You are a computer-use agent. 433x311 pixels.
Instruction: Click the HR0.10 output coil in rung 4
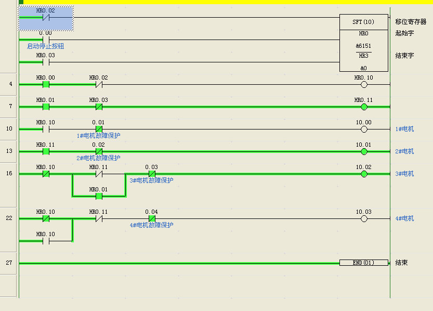pyautogui.click(x=364, y=85)
